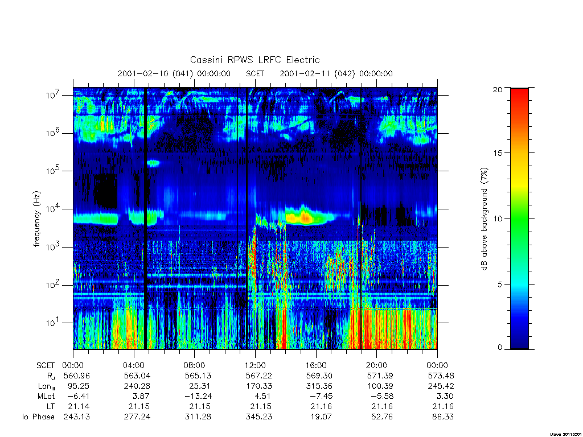Click the SCET label between the header dates

click(255, 73)
